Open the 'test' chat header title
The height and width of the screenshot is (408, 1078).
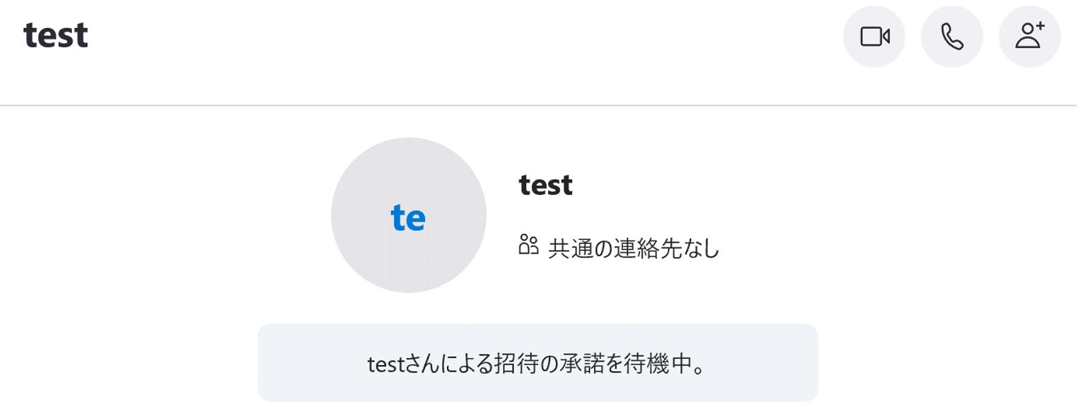click(55, 36)
